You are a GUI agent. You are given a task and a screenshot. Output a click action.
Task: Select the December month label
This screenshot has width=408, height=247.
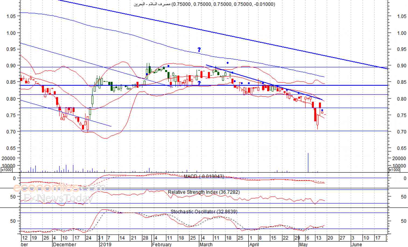[x=64, y=244]
